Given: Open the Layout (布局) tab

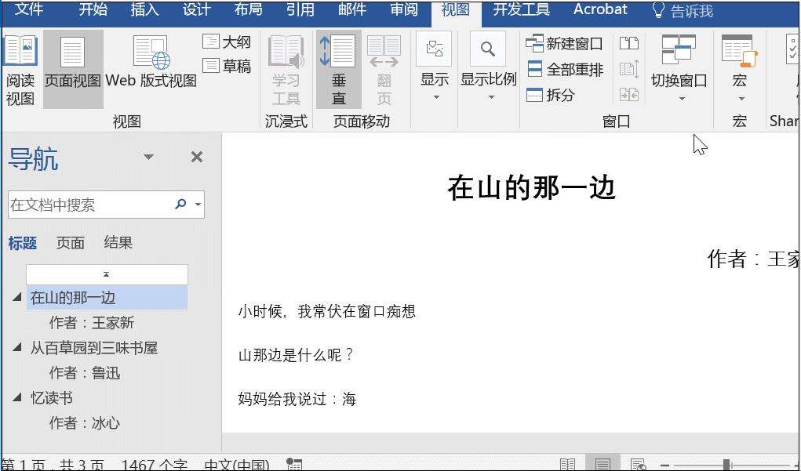Looking at the screenshot, I should (x=248, y=9).
